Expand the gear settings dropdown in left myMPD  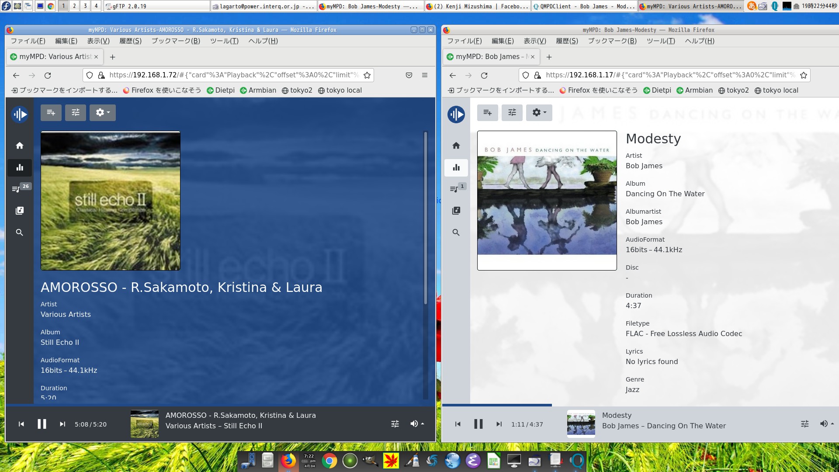(103, 113)
